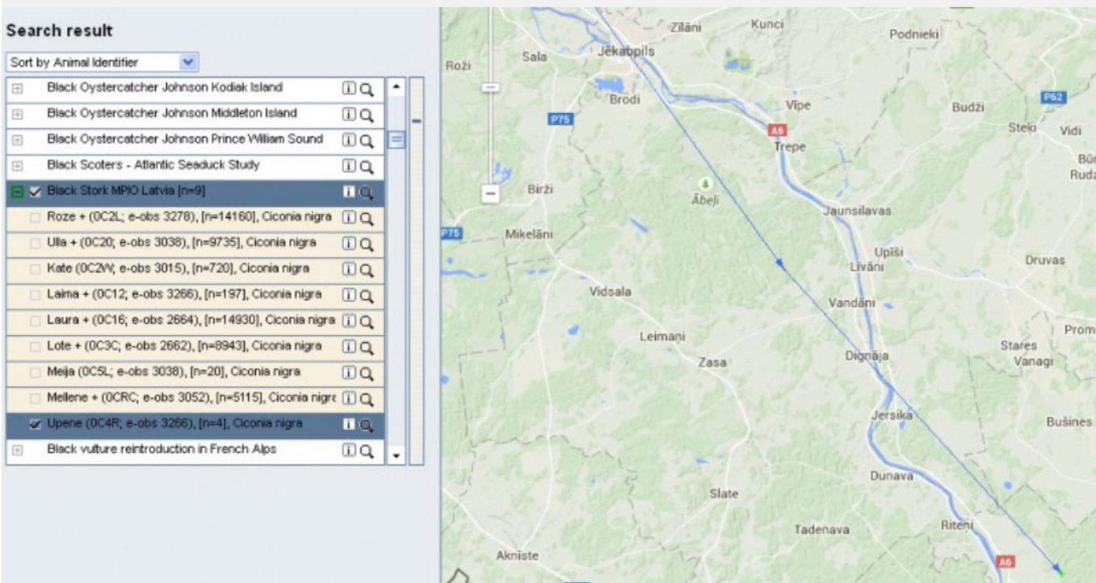Image resolution: width=1096 pixels, height=583 pixels.
Task: Zoom out map with minus button
Action: point(489,193)
